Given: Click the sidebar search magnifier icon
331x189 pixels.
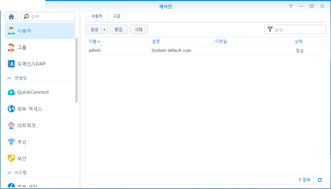Looking at the screenshot, I should [x=26, y=16].
